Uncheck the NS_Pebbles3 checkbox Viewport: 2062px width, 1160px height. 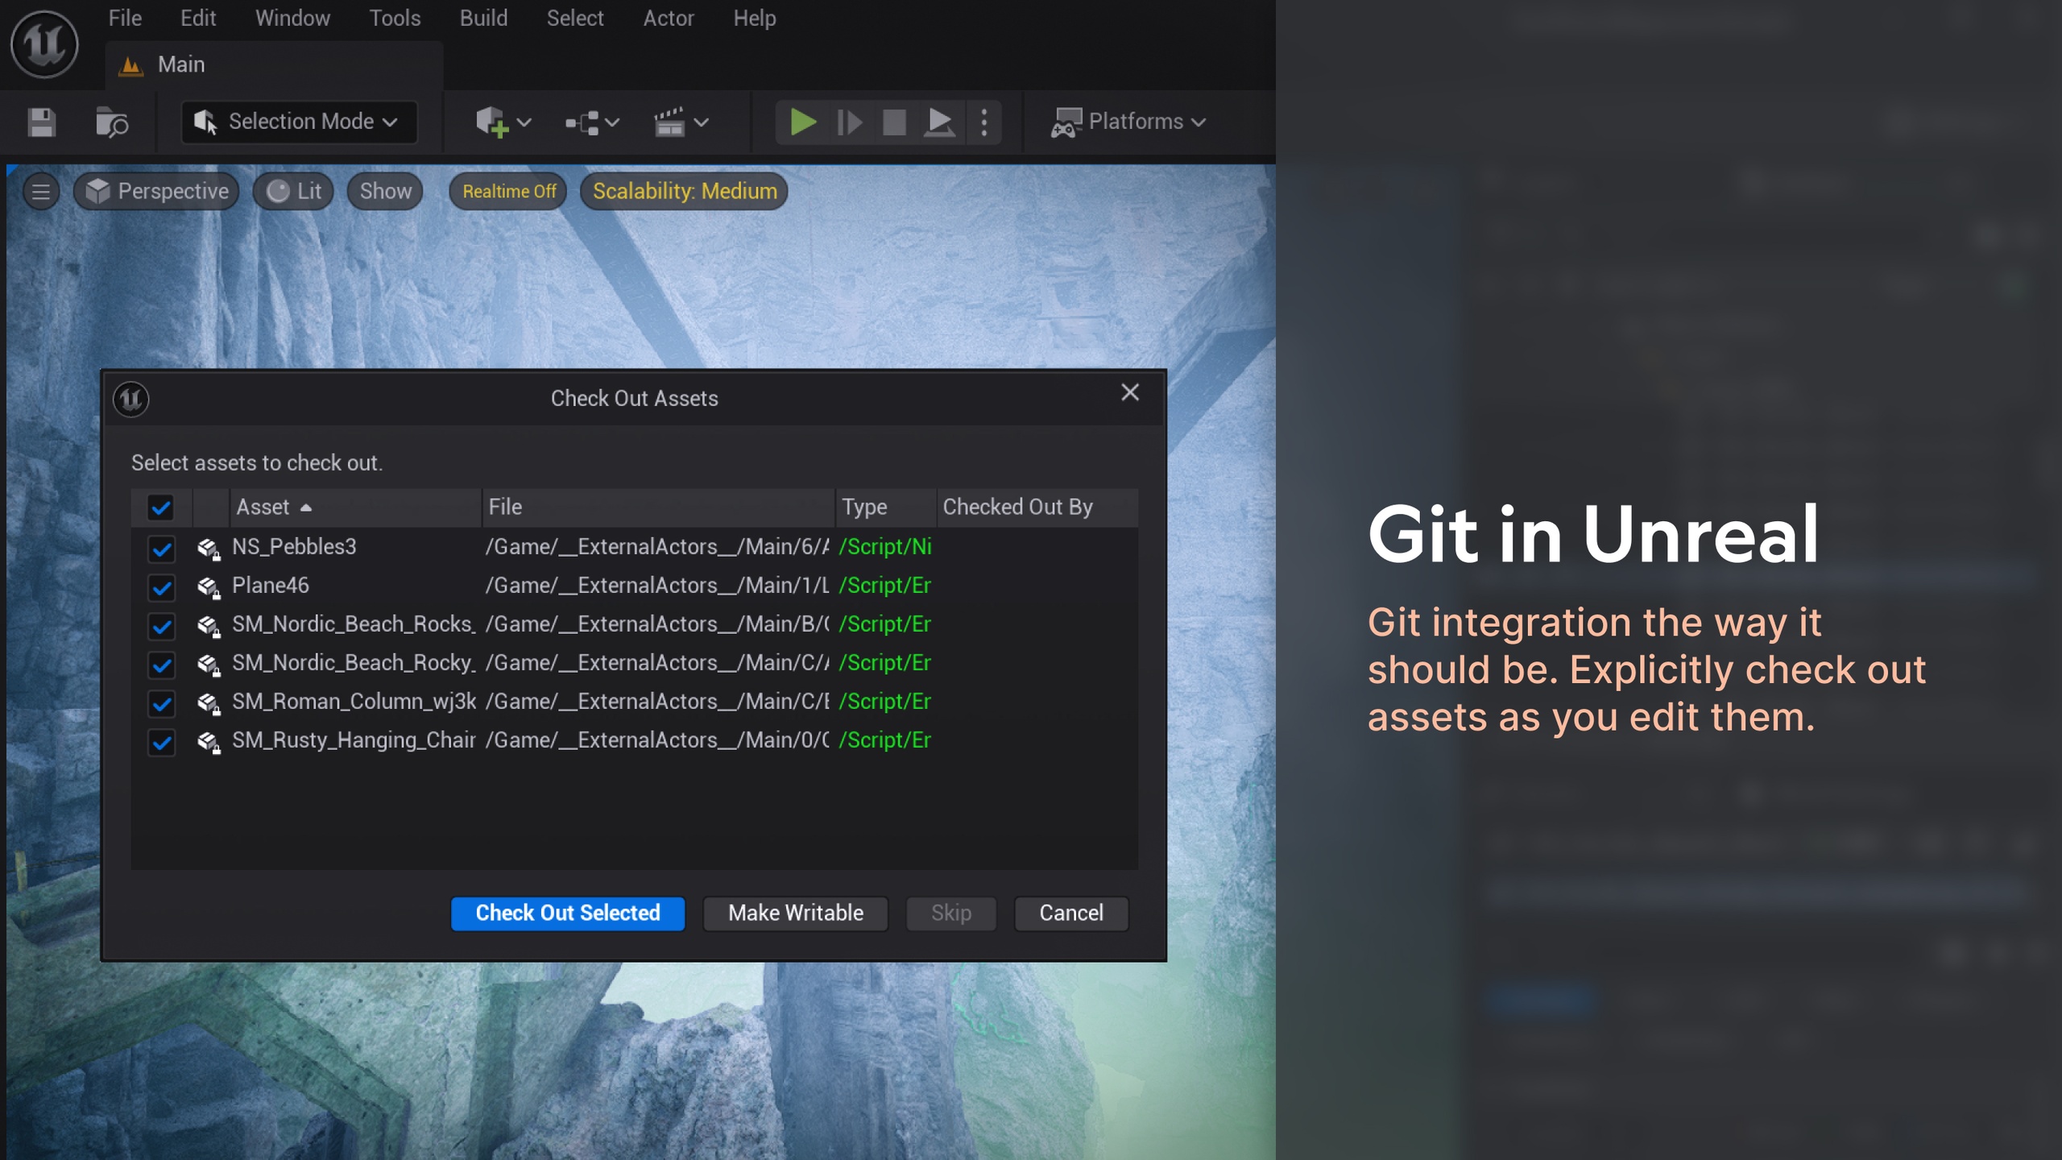(x=161, y=549)
